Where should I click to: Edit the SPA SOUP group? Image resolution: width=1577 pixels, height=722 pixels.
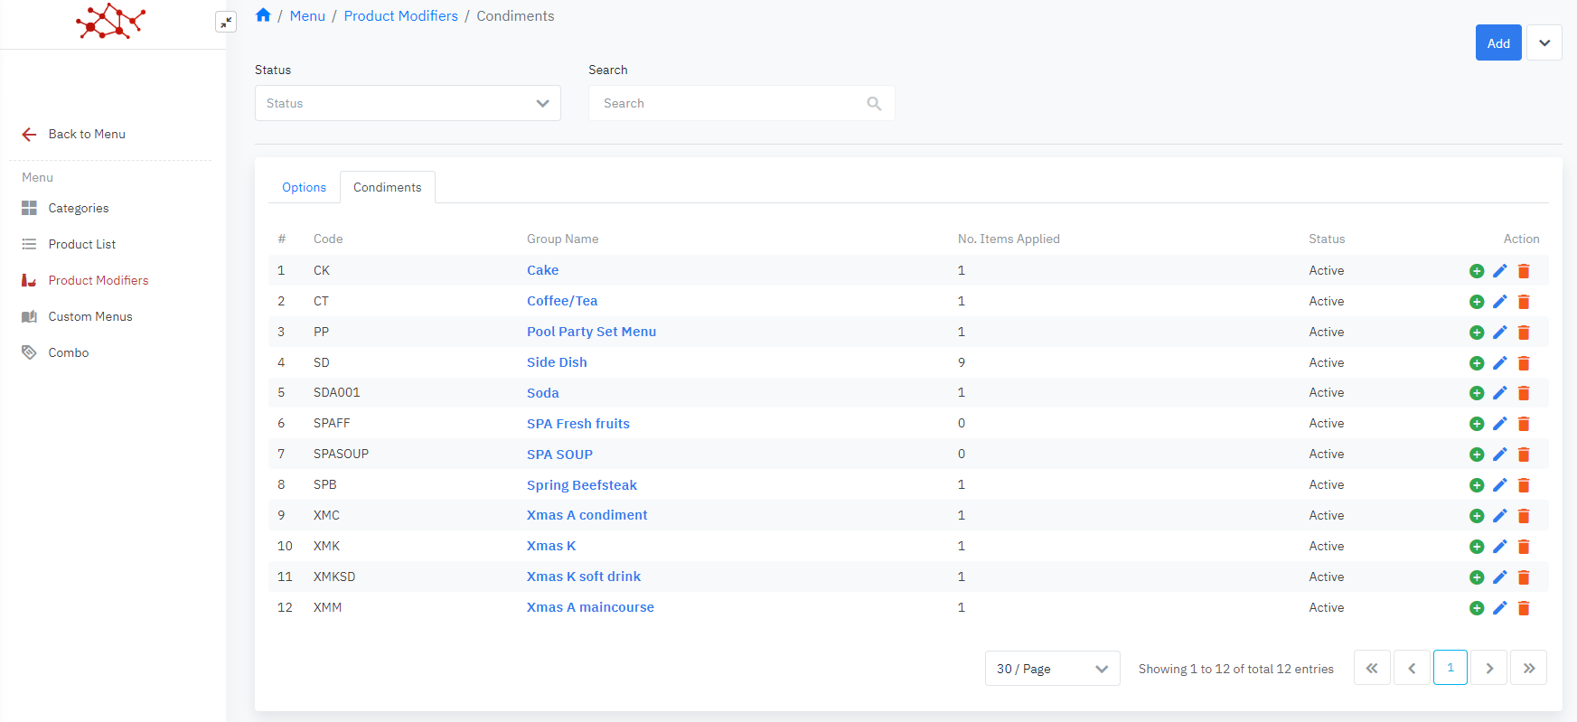pyautogui.click(x=1500, y=455)
